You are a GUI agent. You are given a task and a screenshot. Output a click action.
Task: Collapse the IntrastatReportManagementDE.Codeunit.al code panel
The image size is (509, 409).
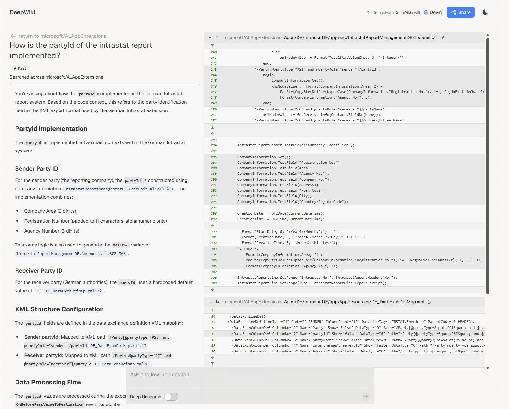(x=210, y=38)
